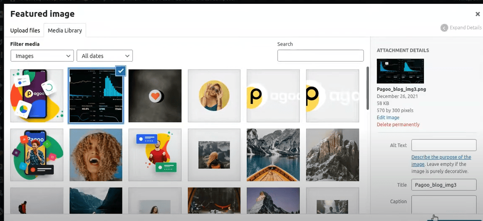Click the ATTACHMENT DETAILS heading
483x221 pixels.
pos(402,50)
